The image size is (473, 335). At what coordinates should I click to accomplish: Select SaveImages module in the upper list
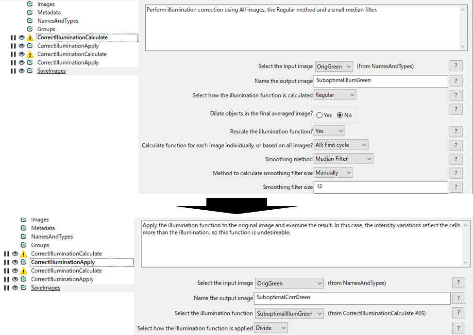pyautogui.click(x=51, y=71)
